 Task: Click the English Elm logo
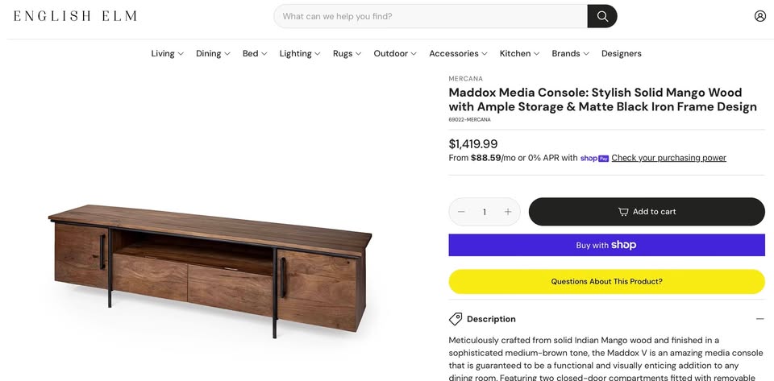(x=75, y=16)
